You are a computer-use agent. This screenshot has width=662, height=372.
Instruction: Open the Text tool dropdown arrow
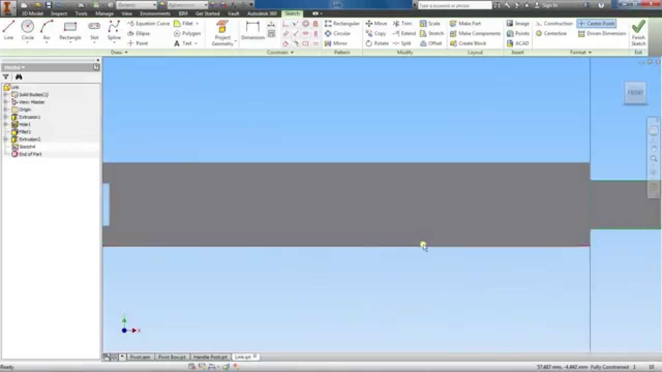point(197,43)
